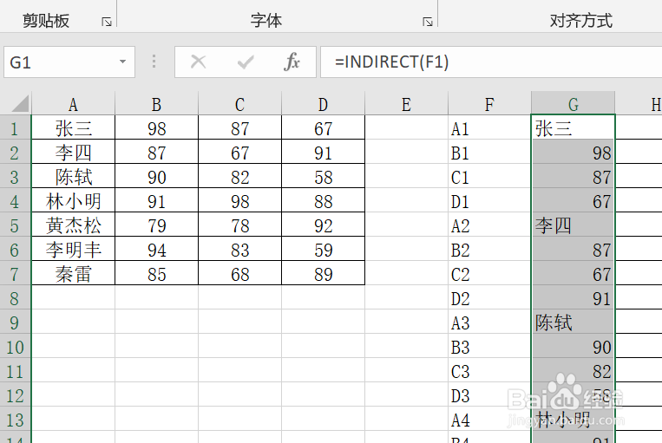Open the Clipboard group dialog launcher
This screenshot has width=662, height=443.
tap(107, 22)
